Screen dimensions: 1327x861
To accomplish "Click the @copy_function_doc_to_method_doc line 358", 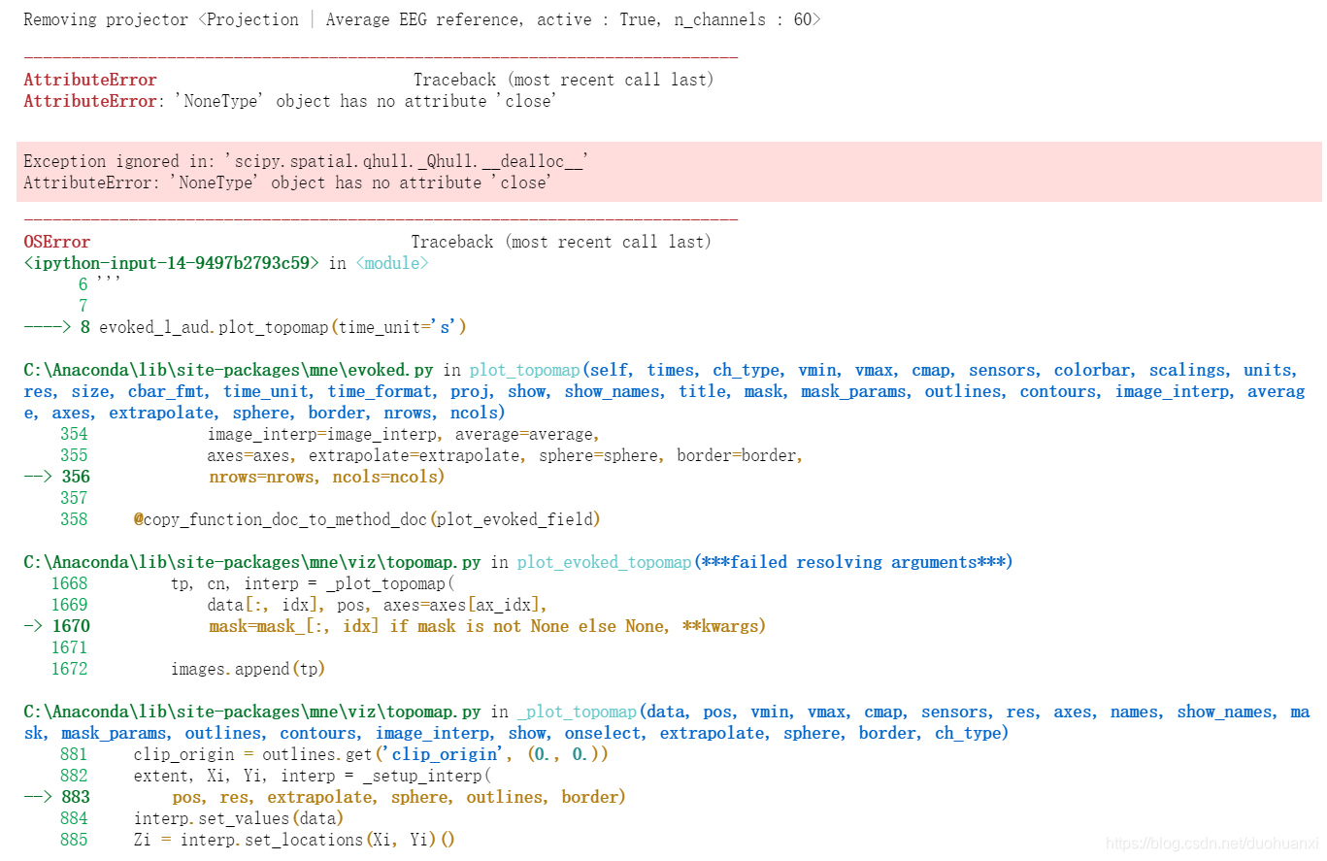I will coord(367,519).
